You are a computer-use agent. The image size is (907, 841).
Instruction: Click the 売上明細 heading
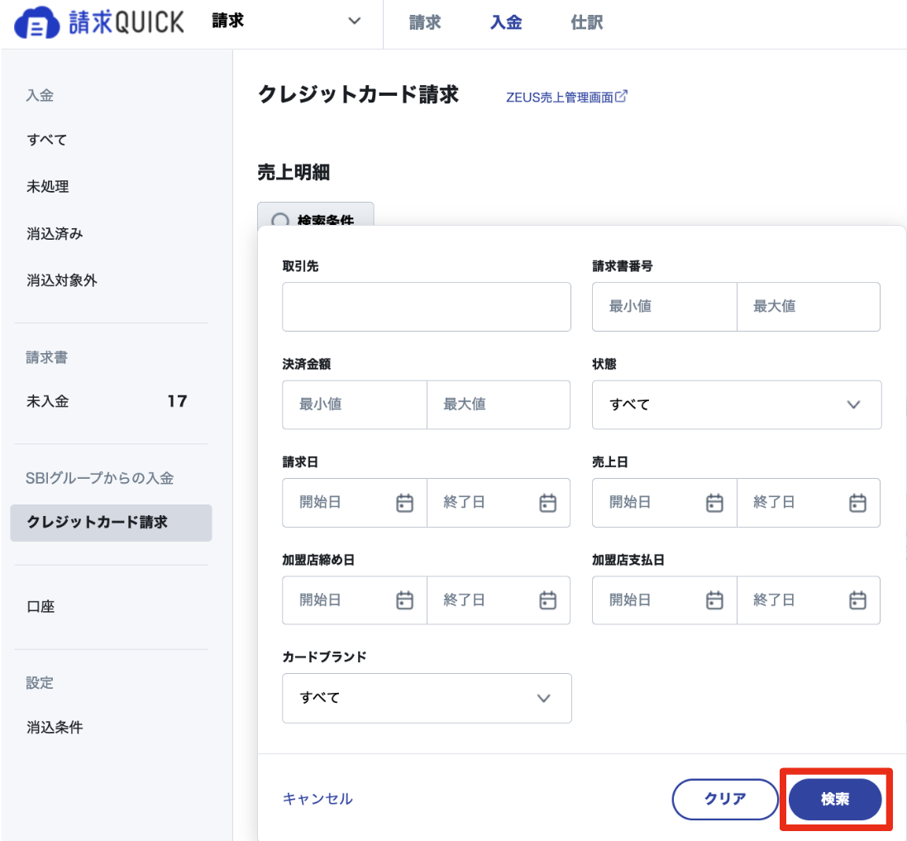pos(294,172)
